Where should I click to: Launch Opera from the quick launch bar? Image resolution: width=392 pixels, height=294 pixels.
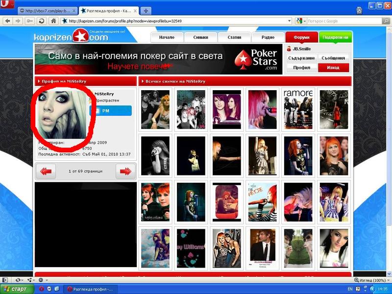coord(42,289)
